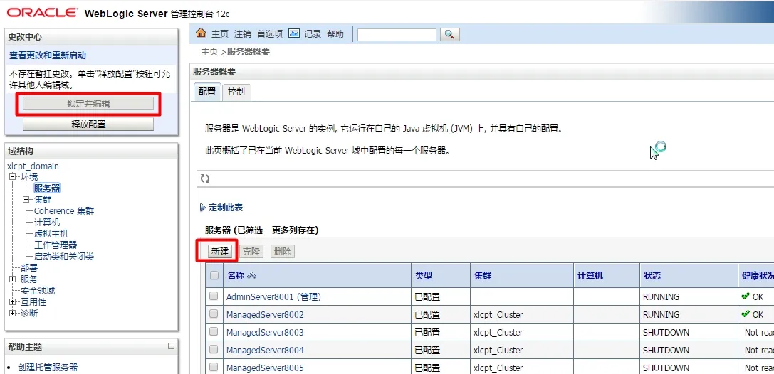Viewport: 774px width, 374px height.
Task: Open 创建托管服务器 help topic
Action: point(48,367)
